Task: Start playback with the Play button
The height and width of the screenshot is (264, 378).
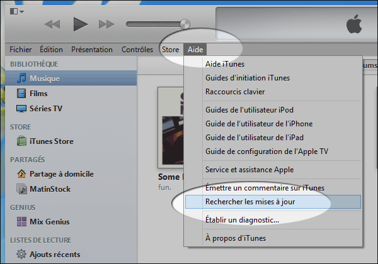Action: point(80,24)
